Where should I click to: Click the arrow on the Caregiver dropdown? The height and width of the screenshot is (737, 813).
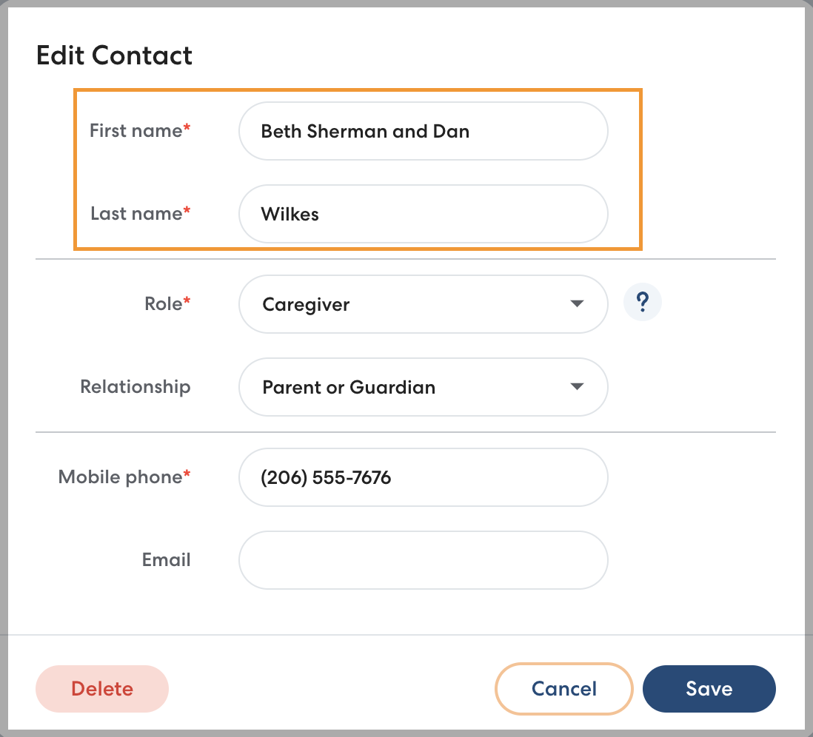click(578, 304)
